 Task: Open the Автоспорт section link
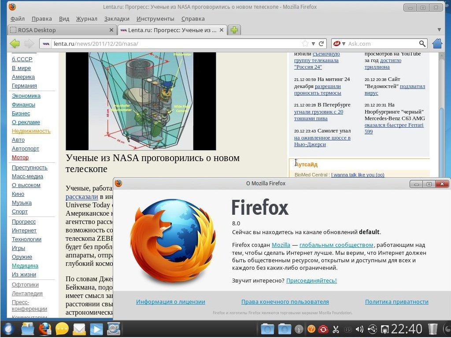click(25, 149)
